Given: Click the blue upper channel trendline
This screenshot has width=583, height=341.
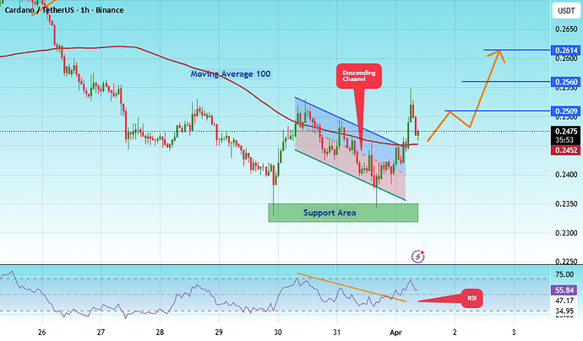Looking at the screenshot, I should click(x=349, y=121).
